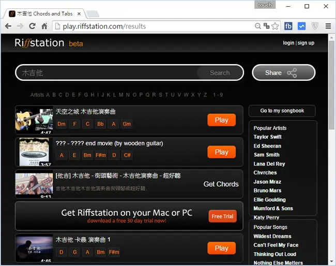Click the Search button
Viewport: 336px width, 266px height.
220,73
